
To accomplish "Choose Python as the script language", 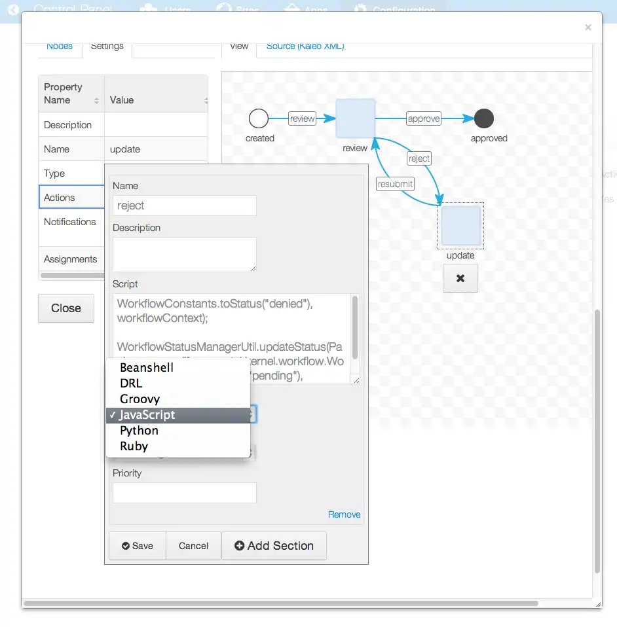I will click(139, 431).
